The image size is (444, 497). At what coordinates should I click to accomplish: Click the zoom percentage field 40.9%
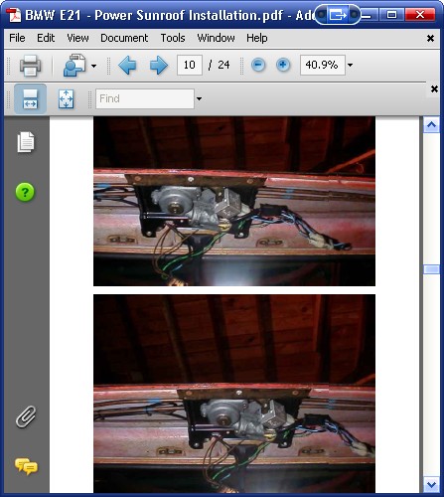(323, 65)
